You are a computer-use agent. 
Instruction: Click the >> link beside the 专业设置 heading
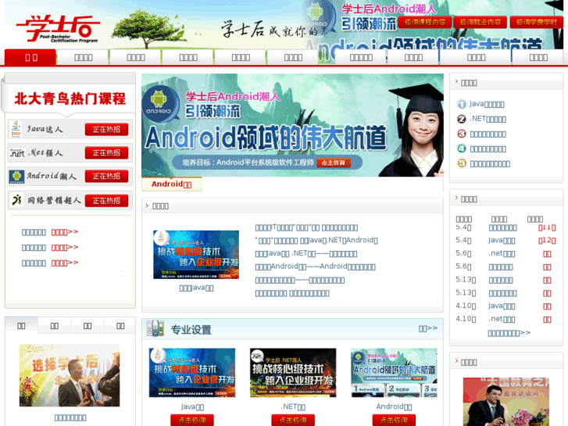428,328
